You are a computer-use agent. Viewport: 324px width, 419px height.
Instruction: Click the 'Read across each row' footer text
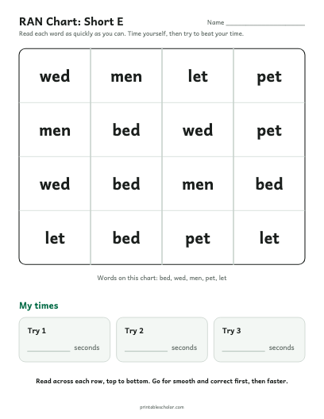(x=162, y=381)
